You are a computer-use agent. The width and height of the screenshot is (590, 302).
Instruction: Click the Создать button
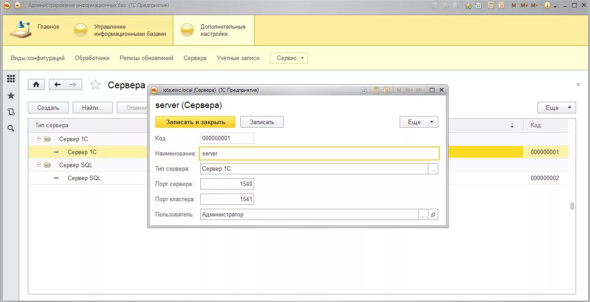tap(48, 108)
